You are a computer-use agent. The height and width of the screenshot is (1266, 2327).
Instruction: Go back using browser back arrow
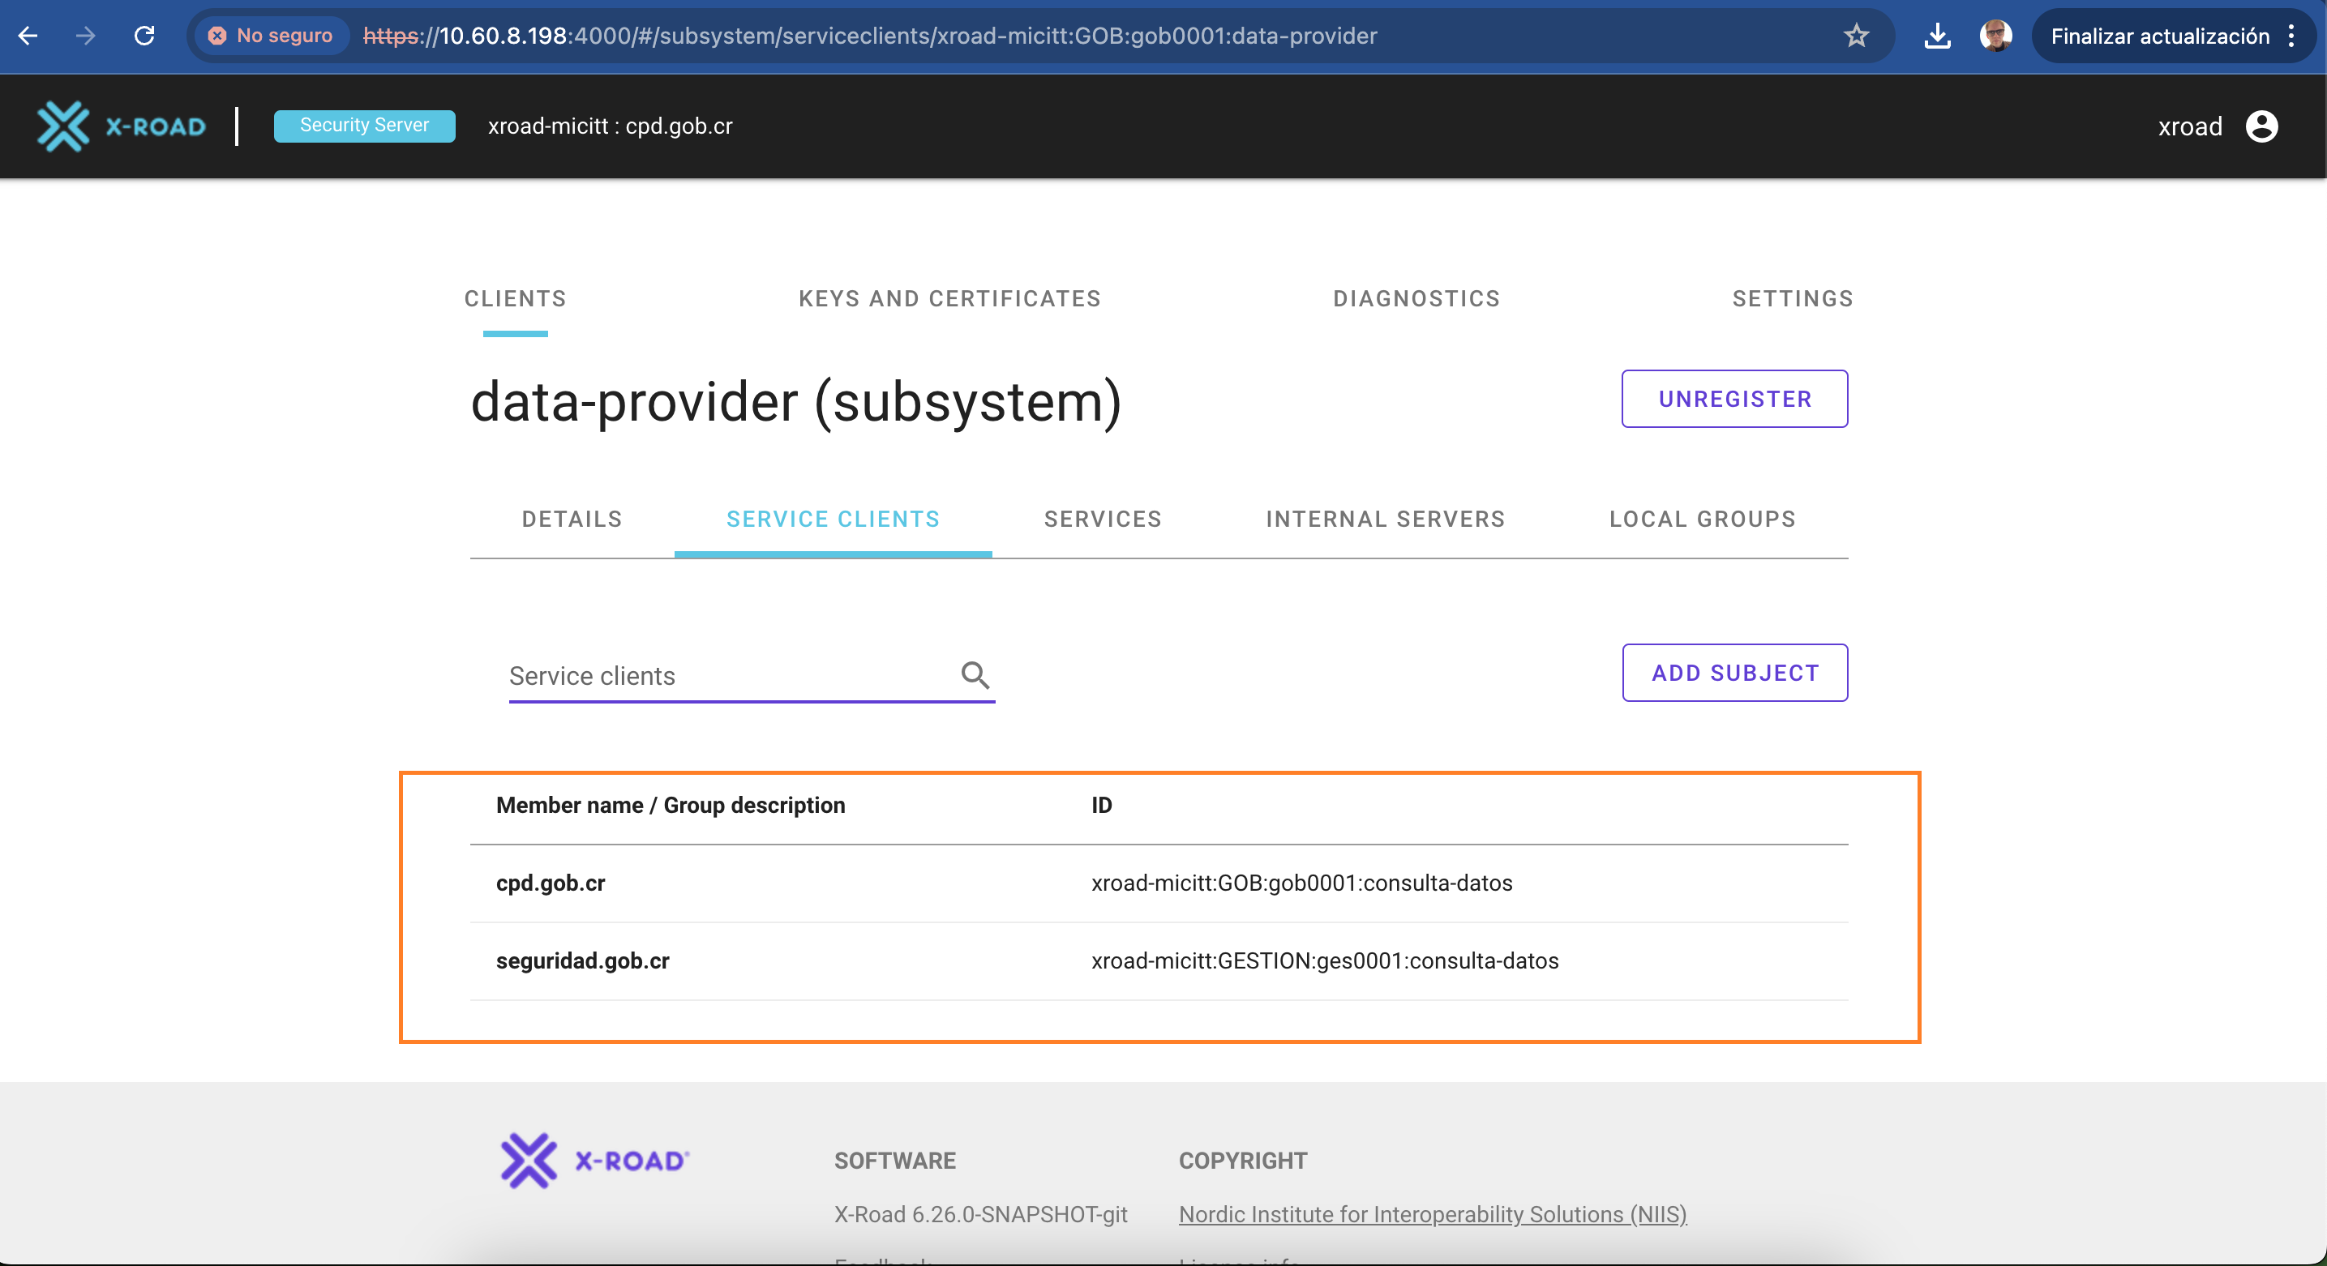(28, 36)
